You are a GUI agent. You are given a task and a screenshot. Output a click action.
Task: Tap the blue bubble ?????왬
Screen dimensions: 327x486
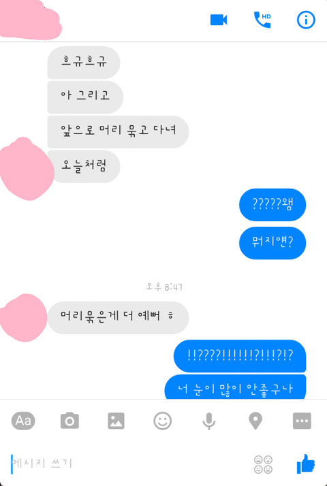272,205
